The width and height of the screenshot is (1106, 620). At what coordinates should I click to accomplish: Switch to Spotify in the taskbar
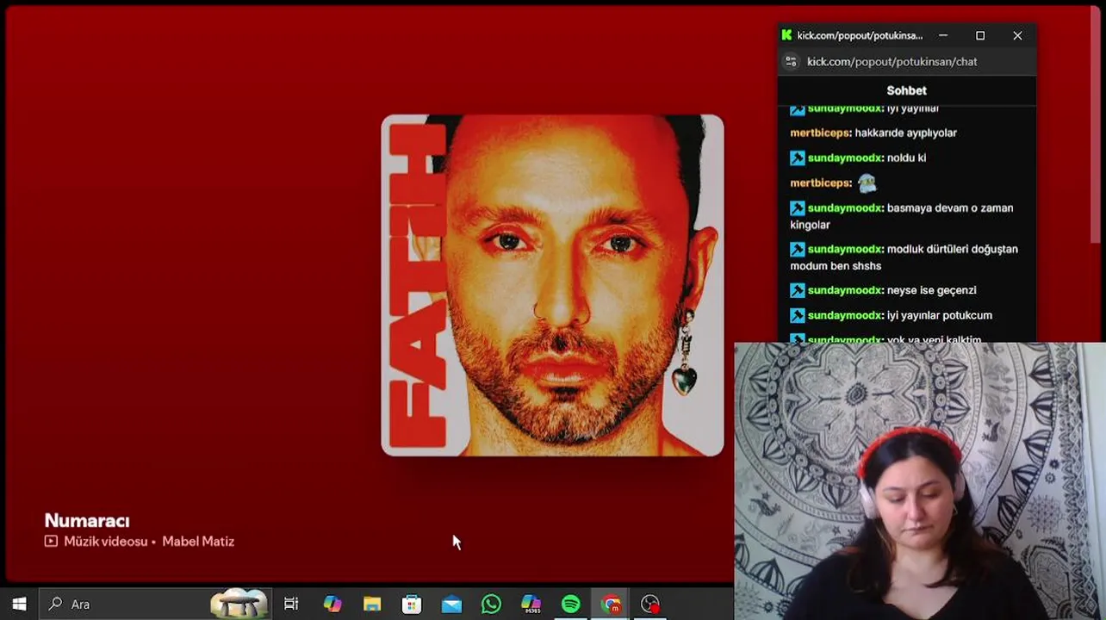point(571,604)
